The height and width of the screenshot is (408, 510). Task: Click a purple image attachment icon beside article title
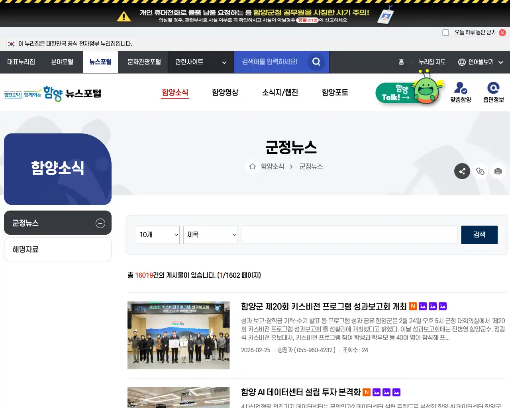[x=423, y=306]
